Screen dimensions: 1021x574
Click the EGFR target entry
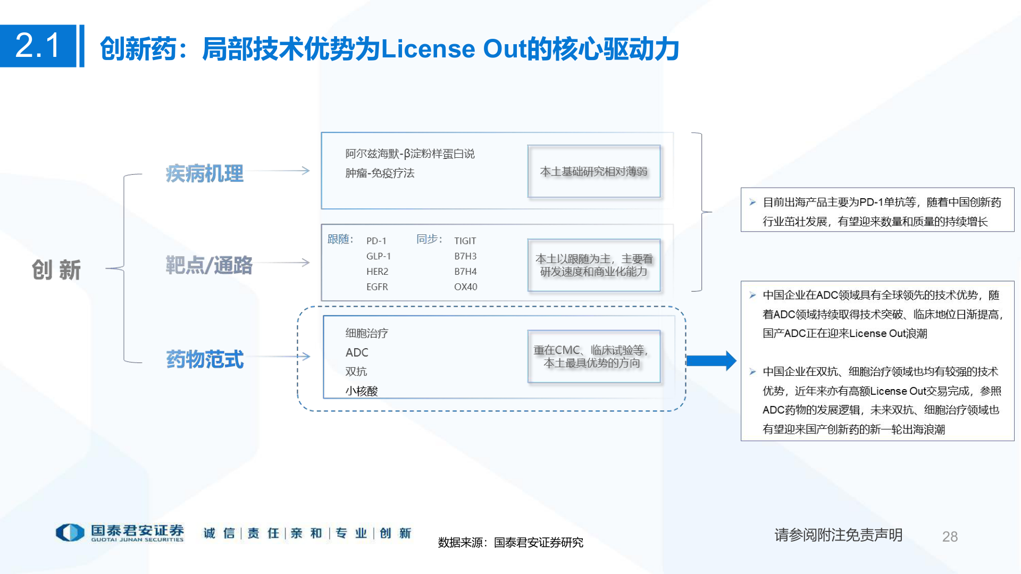pyautogui.click(x=377, y=287)
